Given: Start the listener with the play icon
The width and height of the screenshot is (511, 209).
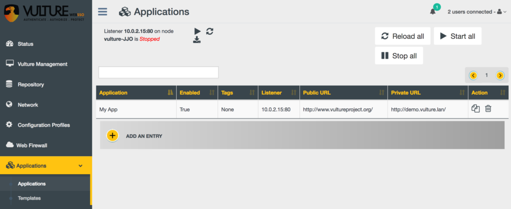Looking at the screenshot, I should coord(198,31).
